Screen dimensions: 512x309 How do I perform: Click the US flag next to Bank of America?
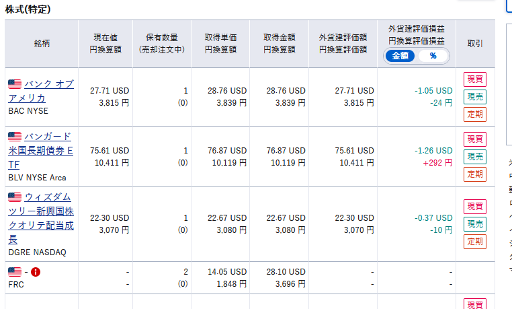[15, 84]
